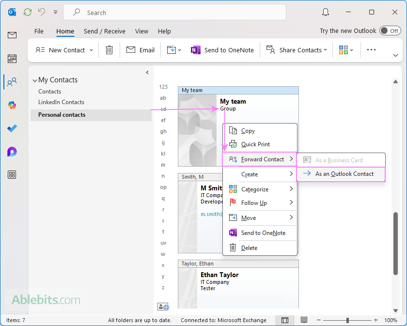Image resolution: width=407 pixels, height=326 pixels.
Task: Click the Send/Receive sync icon
Action: coord(28,12)
